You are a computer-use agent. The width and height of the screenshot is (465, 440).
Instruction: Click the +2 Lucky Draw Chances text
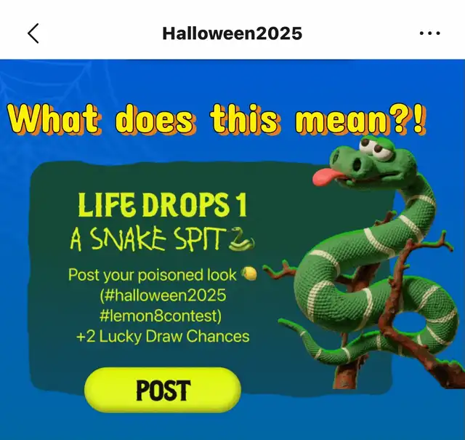click(x=163, y=337)
